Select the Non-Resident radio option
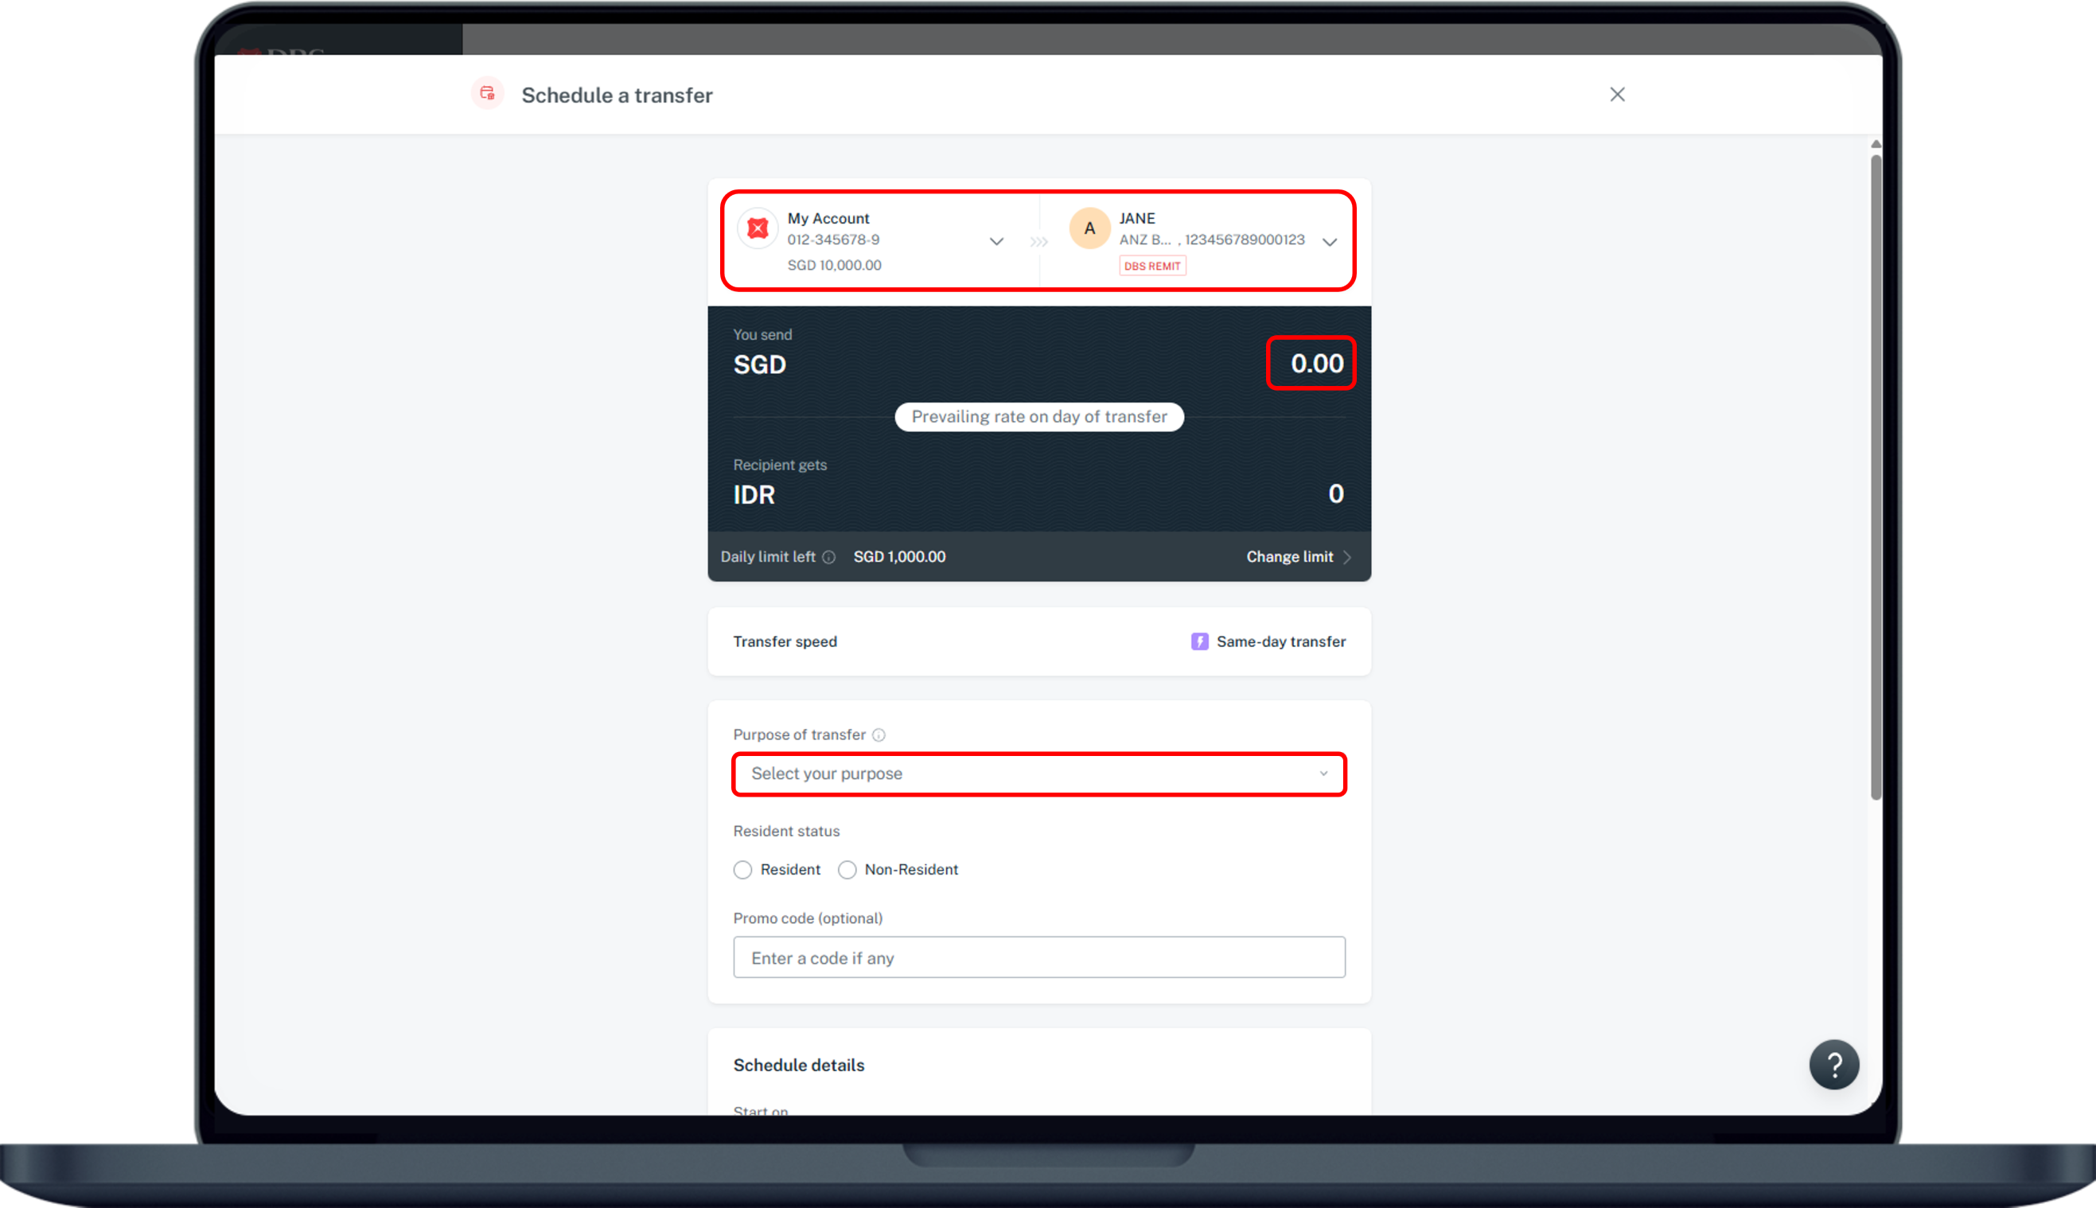 pos(847,870)
